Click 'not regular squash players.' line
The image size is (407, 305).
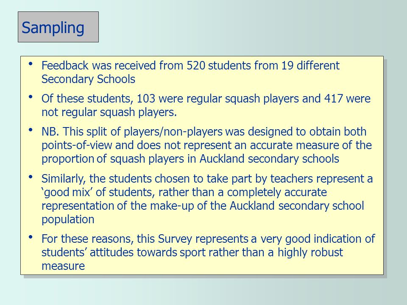pyautogui.click(x=109, y=112)
